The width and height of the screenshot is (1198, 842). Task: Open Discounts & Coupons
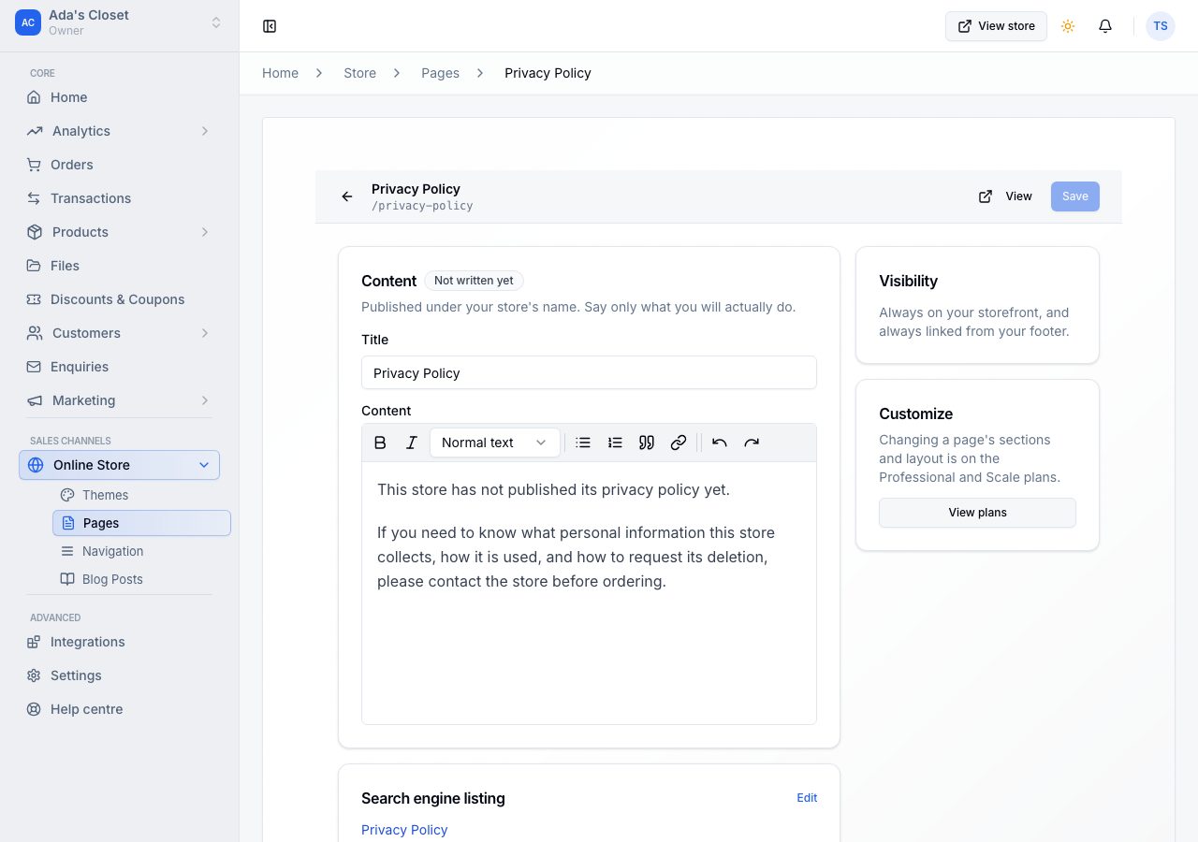tap(119, 299)
